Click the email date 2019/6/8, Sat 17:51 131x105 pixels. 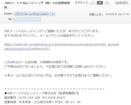[x=117, y=14]
